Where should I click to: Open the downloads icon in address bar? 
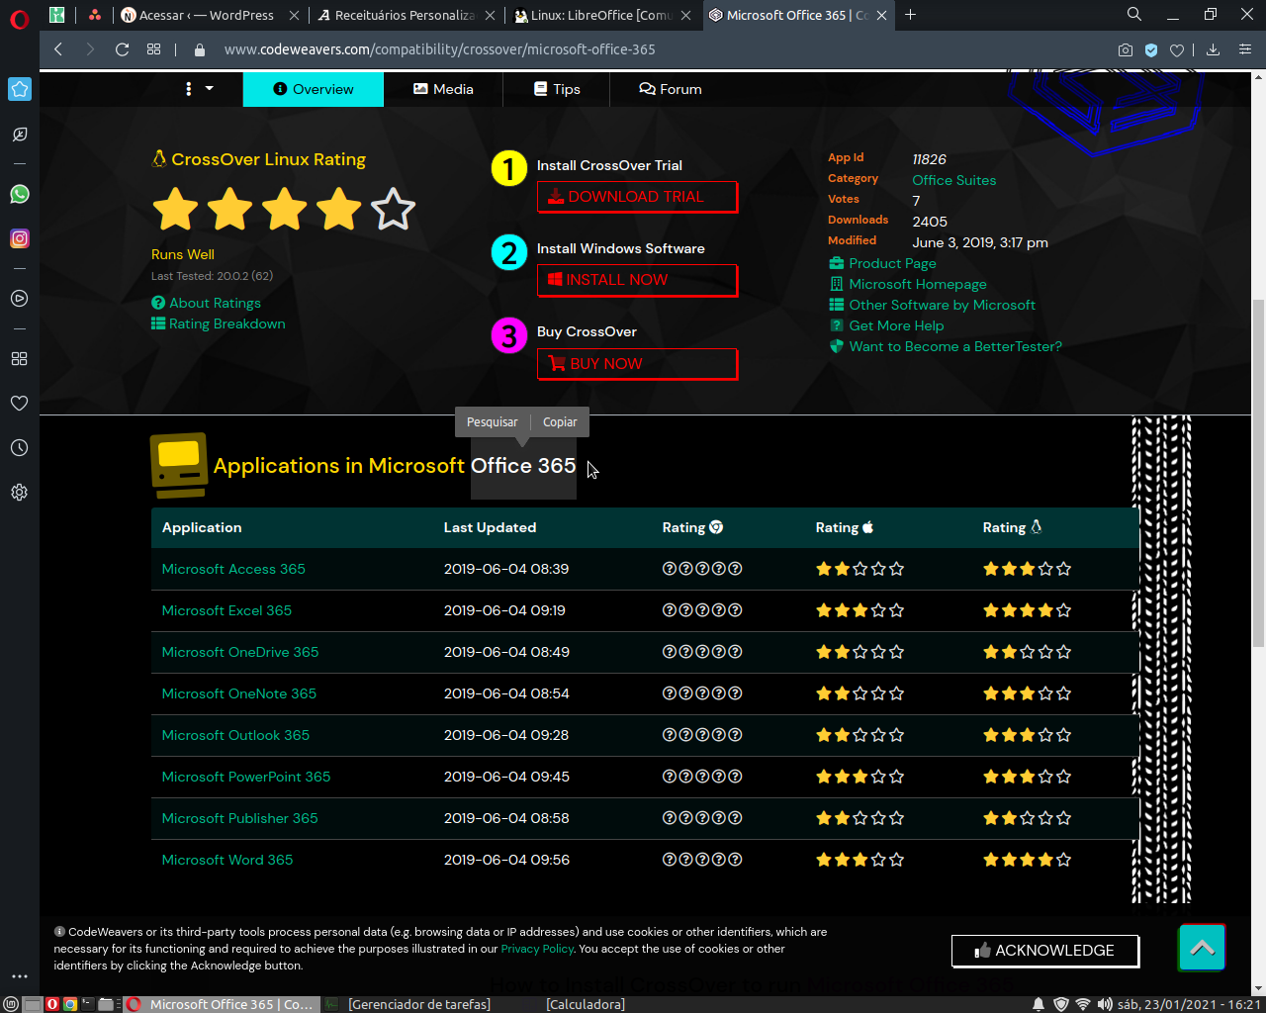tap(1214, 49)
